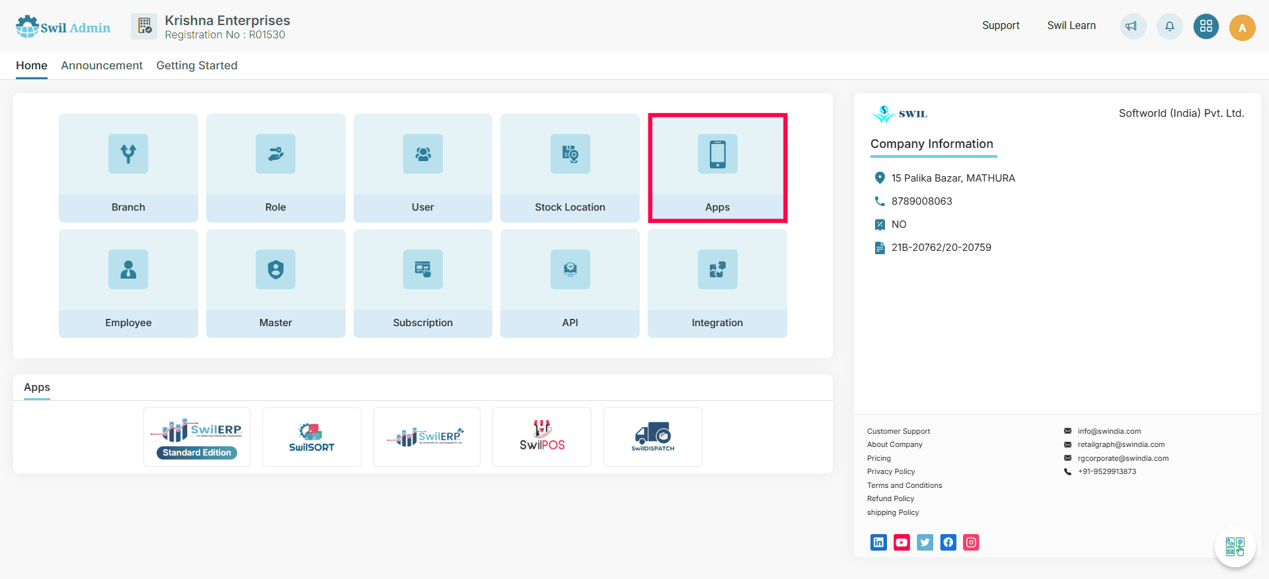This screenshot has width=1269, height=579.
Task: Click phone number 8789008063
Action: [x=922, y=201]
